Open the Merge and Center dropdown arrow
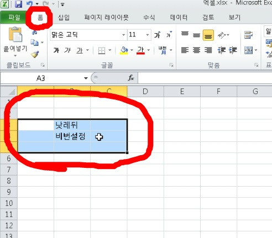This screenshot has width=272, height=238. pyautogui.click(x=256, y=50)
